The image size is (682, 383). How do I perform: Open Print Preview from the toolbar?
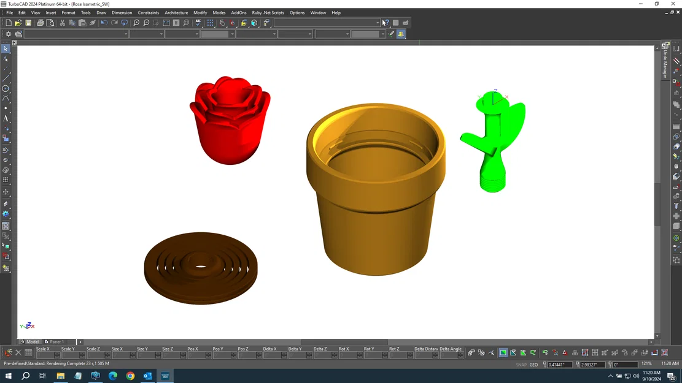pyautogui.click(x=50, y=22)
